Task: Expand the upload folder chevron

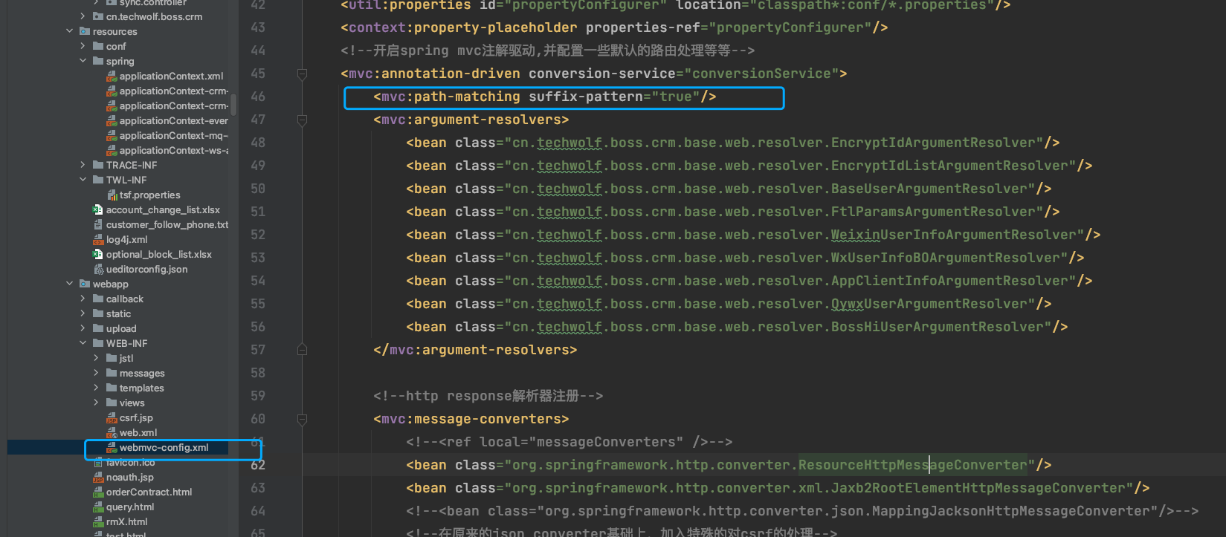Action: tap(83, 328)
